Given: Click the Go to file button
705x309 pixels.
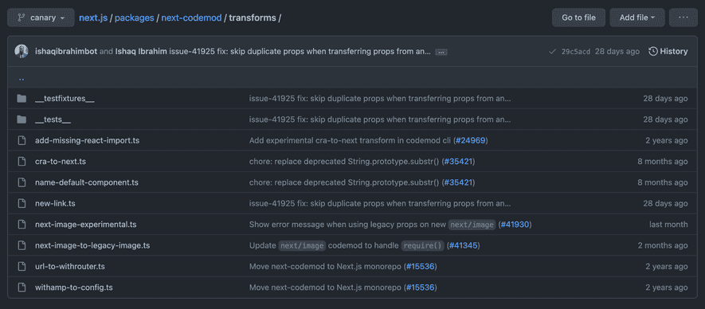Looking at the screenshot, I should (578, 18).
